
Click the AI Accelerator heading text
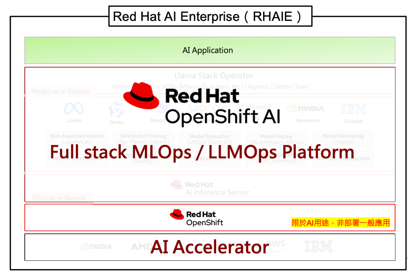pos(209,247)
